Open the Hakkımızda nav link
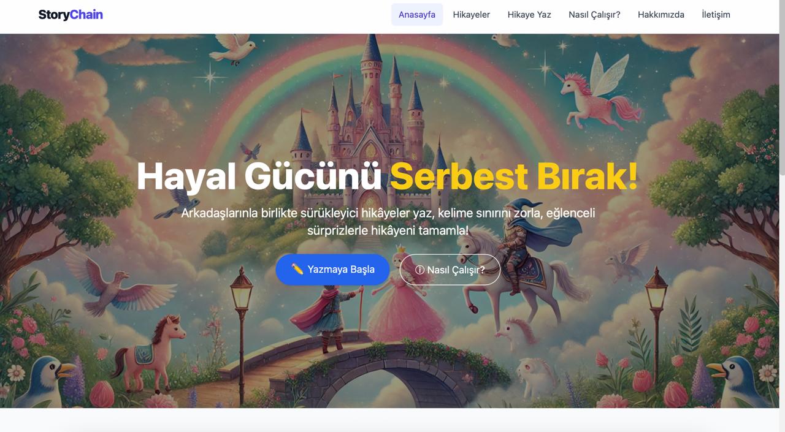Viewport: 785px width, 432px height. tap(661, 15)
